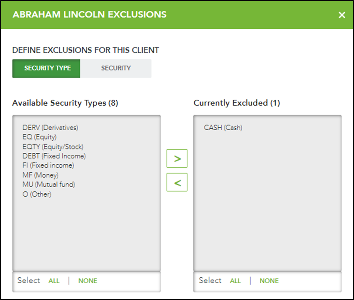Choose DEBT (Fixed Income) list item
This screenshot has height=300, width=354.
pyautogui.click(x=54, y=156)
